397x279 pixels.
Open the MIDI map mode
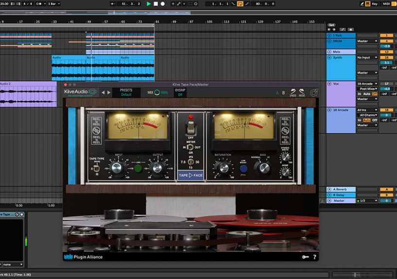[386, 4]
